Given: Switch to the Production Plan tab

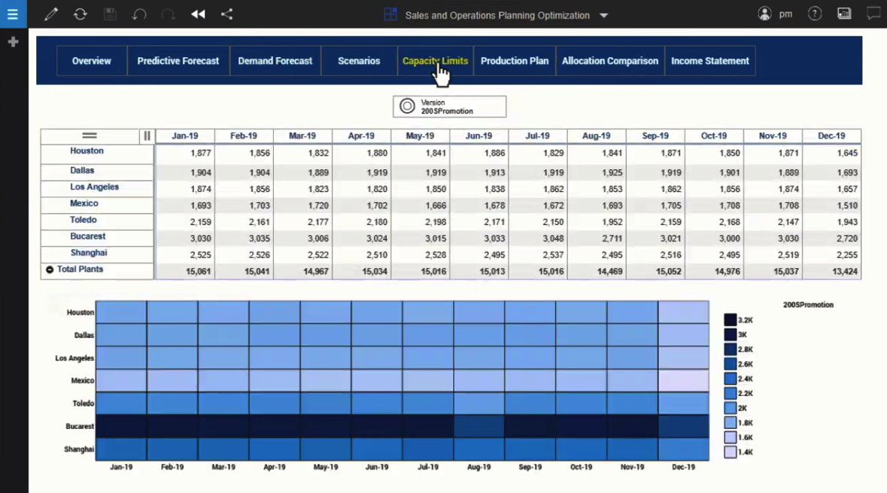Looking at the screenshot, I should coord(514,61).
